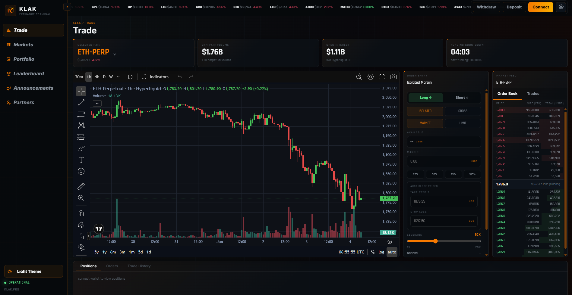572x295 pixels.
Task: Expand the time interval dropdown arrow
Action: click(118, 77)
